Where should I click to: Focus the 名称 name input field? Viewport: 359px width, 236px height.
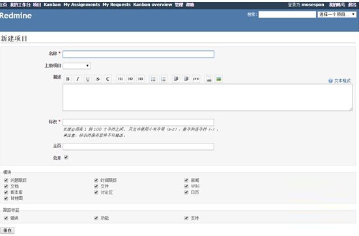tap(138, 54)
